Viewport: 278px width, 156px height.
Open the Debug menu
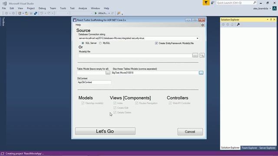42,8
